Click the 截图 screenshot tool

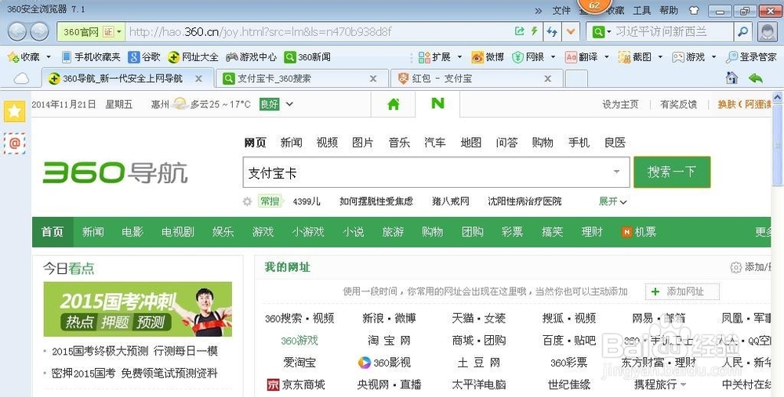click(x=635, y=57)
